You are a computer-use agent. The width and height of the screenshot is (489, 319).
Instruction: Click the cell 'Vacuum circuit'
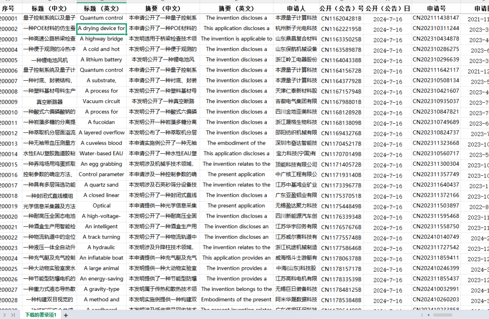point(101,101)
